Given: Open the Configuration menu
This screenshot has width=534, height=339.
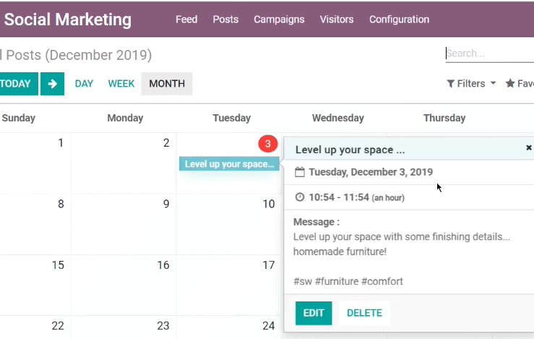Looking at the screenshot, I should pos(399,20).
